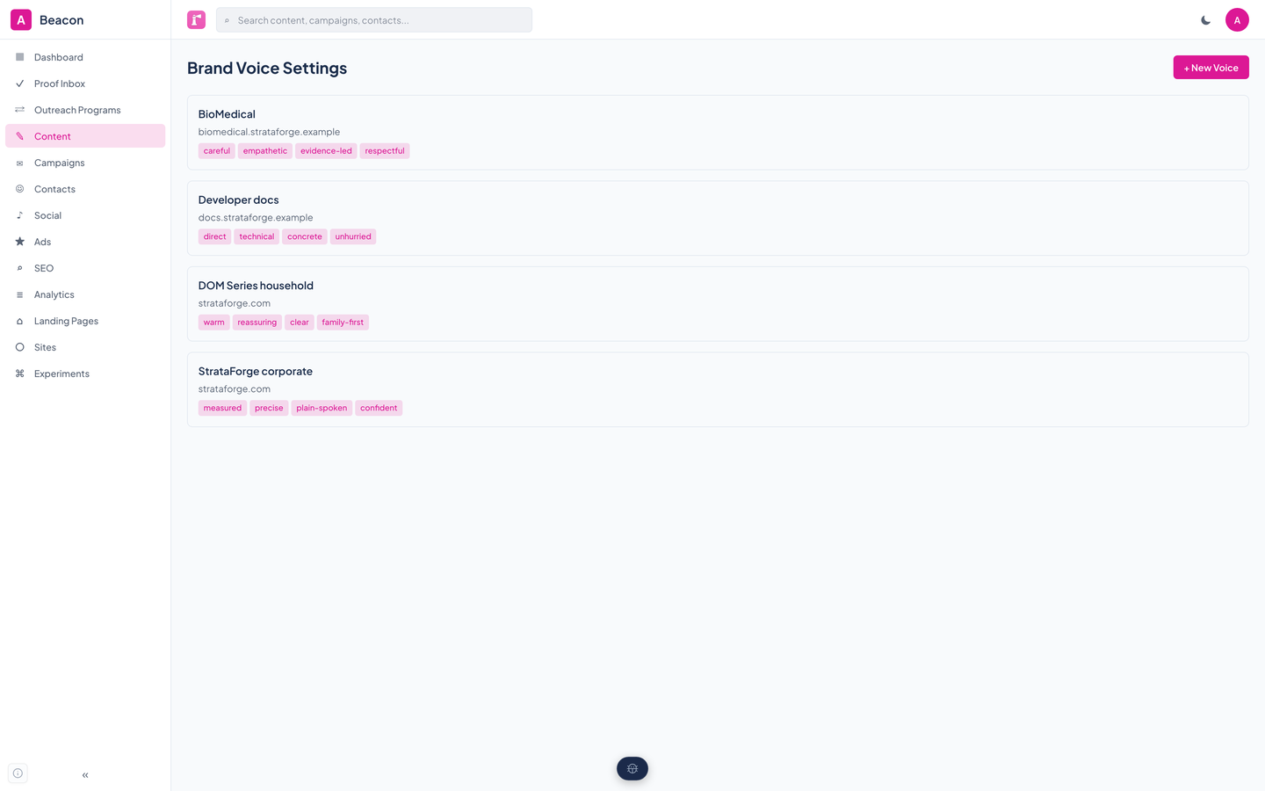Open Dashboard from sidebar
Screen dimensions: 1265x791
pyautogui.click(x=85, y=57)
